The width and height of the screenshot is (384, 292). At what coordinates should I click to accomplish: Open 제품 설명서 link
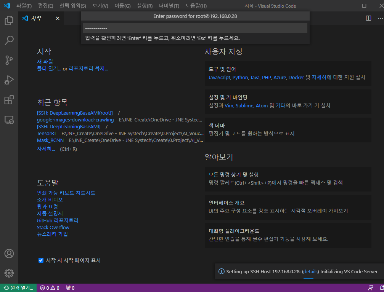coord(50,214)
